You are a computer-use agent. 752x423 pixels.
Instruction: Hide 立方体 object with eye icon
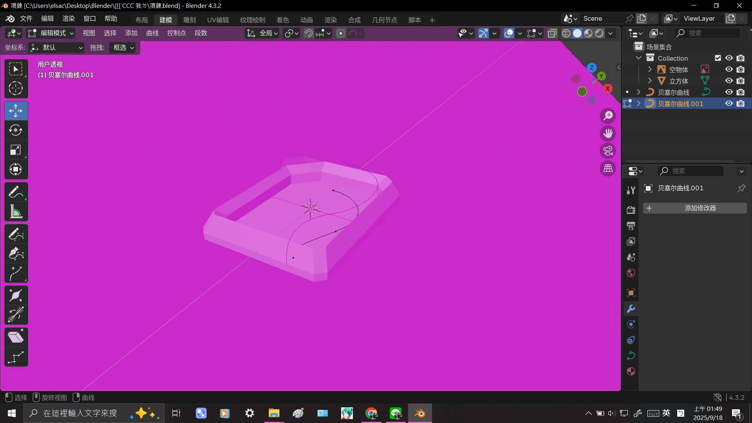(729, 81)
